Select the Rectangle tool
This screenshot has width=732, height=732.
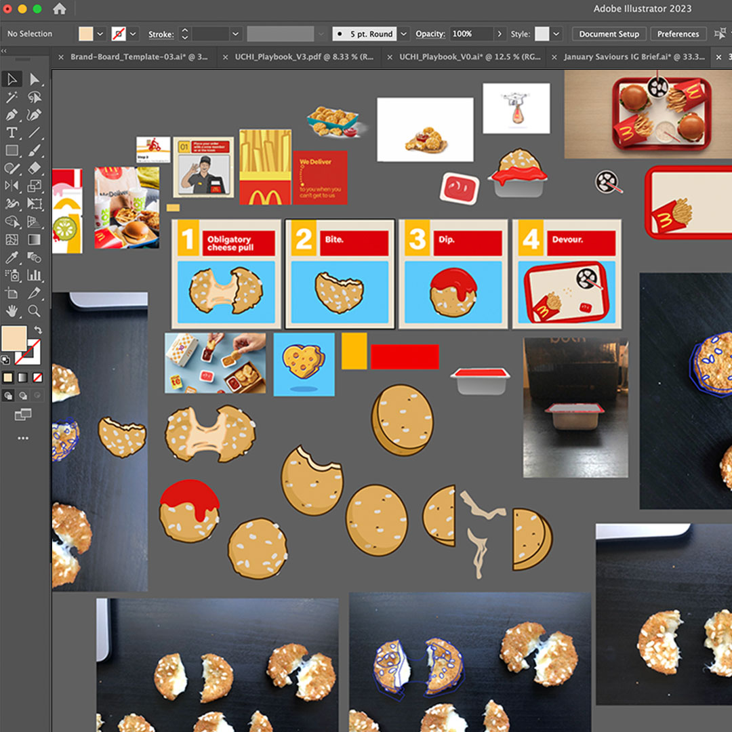pos(12,150)
